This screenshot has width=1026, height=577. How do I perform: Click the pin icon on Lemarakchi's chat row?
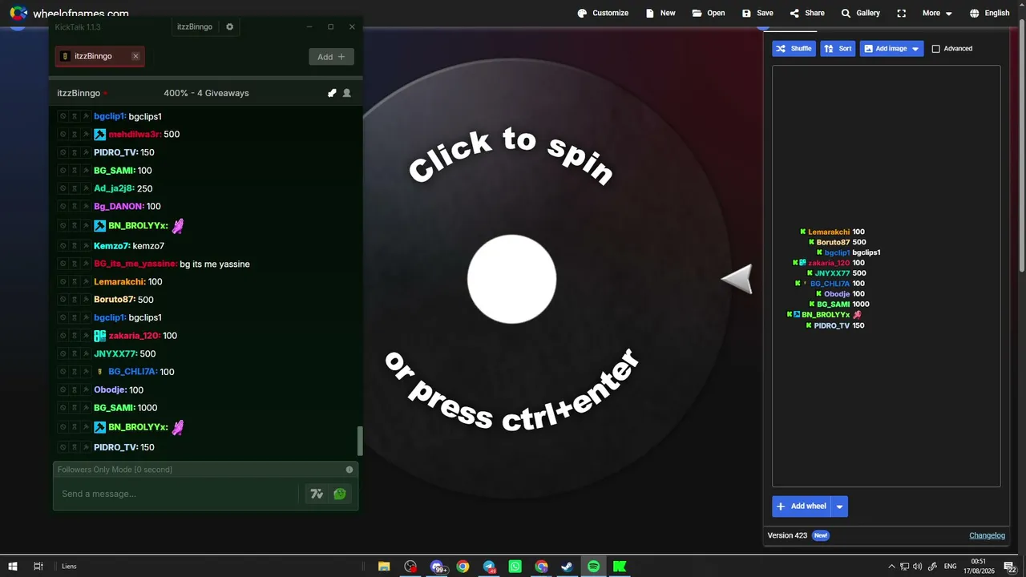86,282
